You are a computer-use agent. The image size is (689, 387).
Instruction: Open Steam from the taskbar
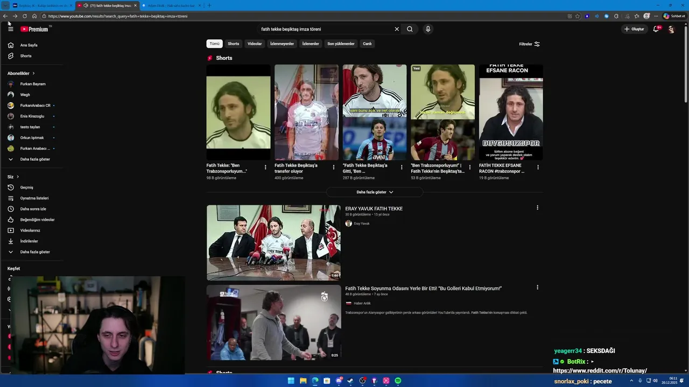click(x=350, y=381)
